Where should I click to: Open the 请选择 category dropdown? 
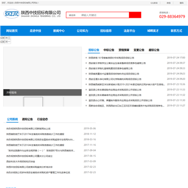pos(72,15)
